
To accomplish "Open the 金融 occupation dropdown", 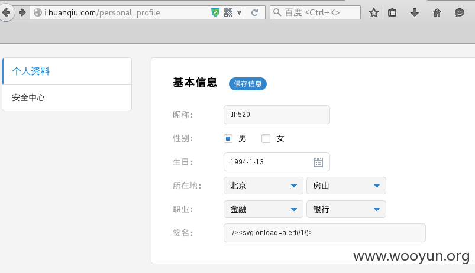I will 263,209.
